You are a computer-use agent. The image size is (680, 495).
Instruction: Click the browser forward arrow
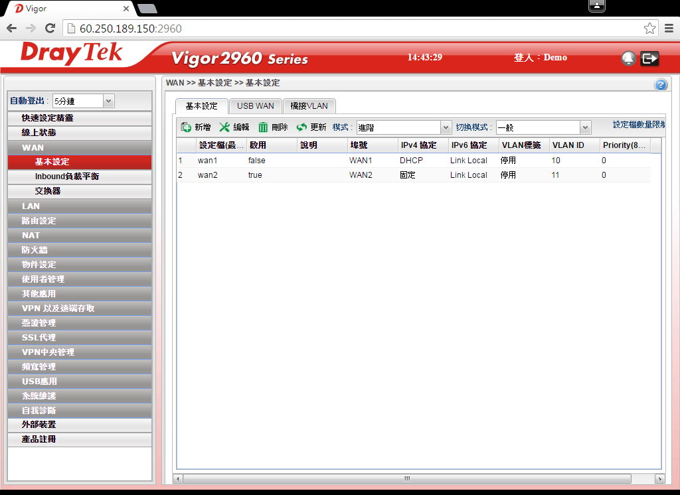coord(31,29)
